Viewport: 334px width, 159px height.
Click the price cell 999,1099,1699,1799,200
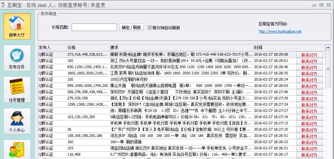click(88, 86)
